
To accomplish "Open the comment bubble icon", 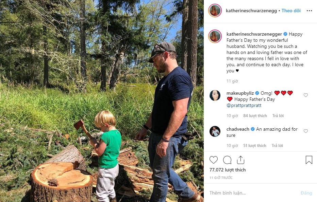I will pos(227,160).
